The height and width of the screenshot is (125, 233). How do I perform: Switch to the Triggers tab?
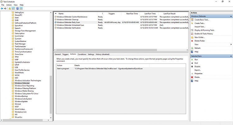tap(65, 54)
